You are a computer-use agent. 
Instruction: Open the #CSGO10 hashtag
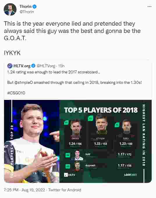(16, 93)
